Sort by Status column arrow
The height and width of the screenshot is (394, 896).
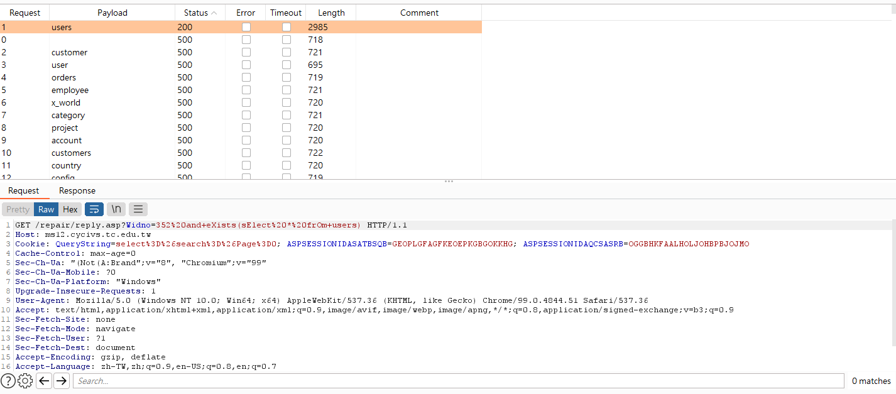point(214,13)
